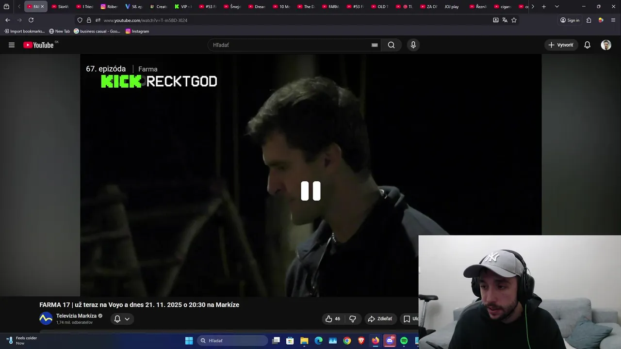Switch to the Róber Instagram tab

coord(110,7)
